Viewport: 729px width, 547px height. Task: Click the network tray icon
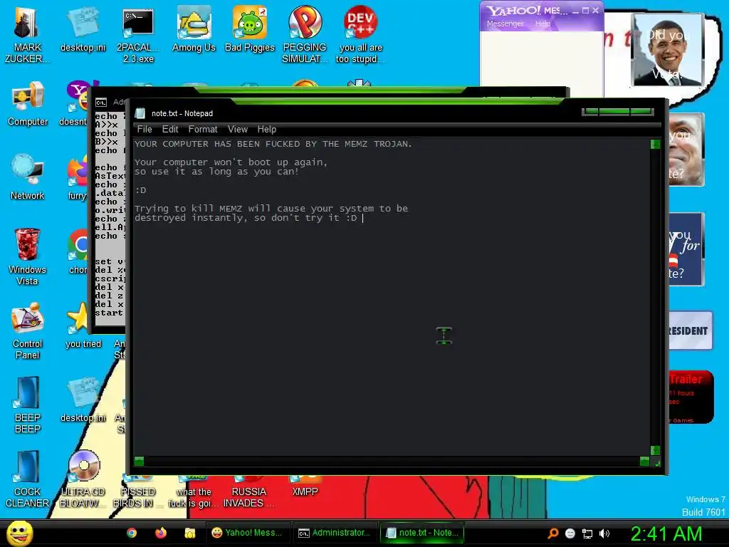(587, 533)
